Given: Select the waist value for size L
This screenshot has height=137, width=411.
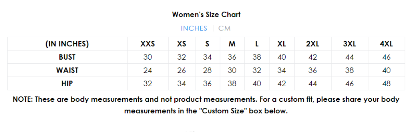Looking at the screenshot, I should tap(257, 71).
